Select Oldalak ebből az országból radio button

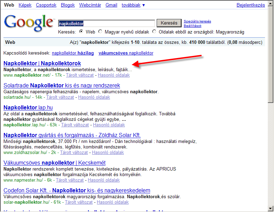(x=154, y=31)
